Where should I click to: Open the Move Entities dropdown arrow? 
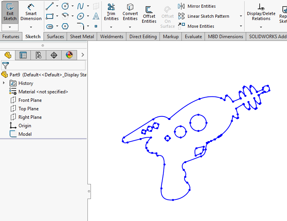pyautogui.click(x=241, y=26)
